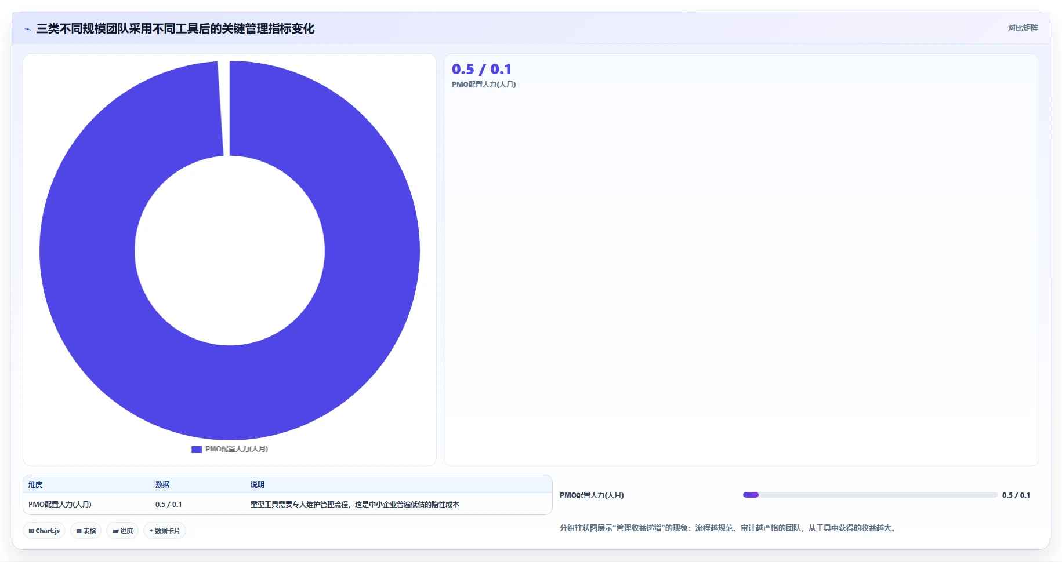1062x562 pixels.
Task: Click the 维度 column header
Action: (x=35, y=485)
